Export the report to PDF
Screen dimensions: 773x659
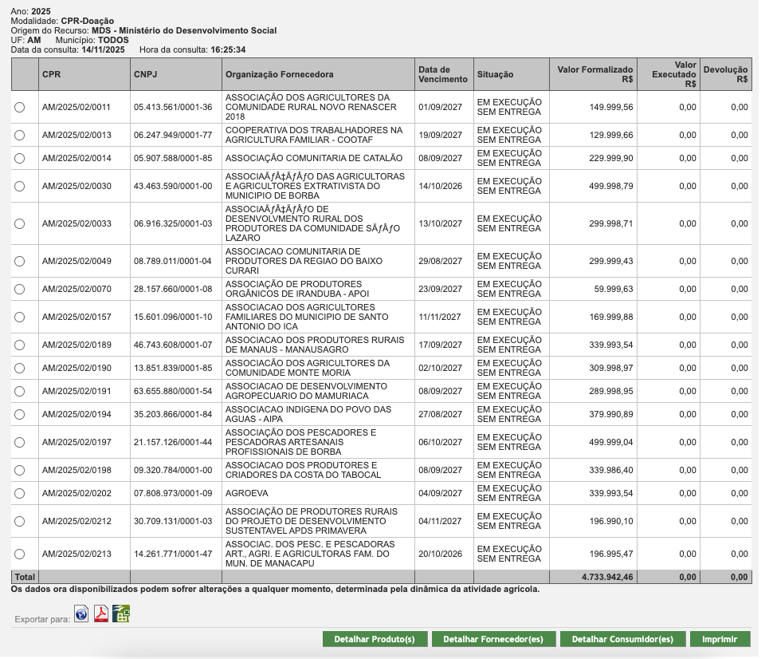coord(101,613)
